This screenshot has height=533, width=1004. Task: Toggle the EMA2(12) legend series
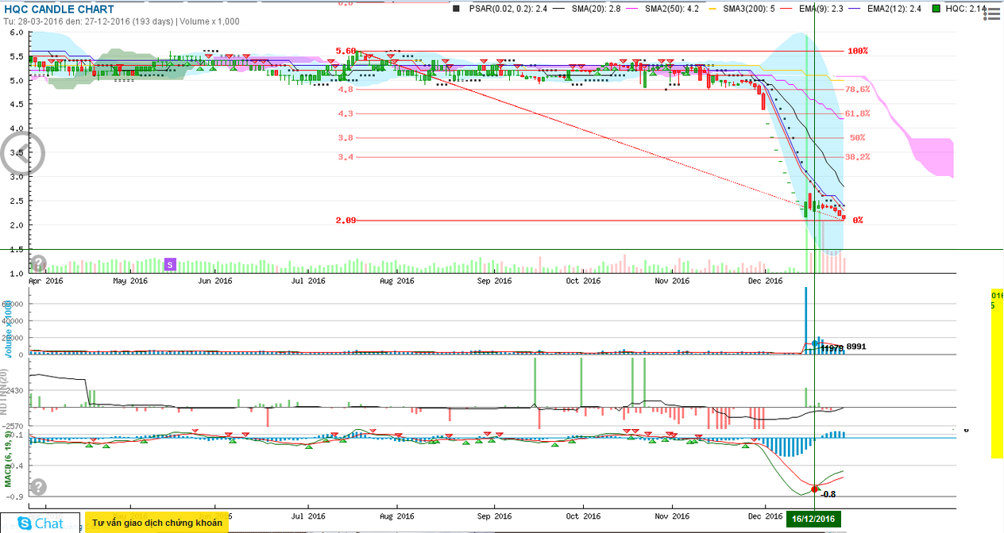click(x=885, y=9)
